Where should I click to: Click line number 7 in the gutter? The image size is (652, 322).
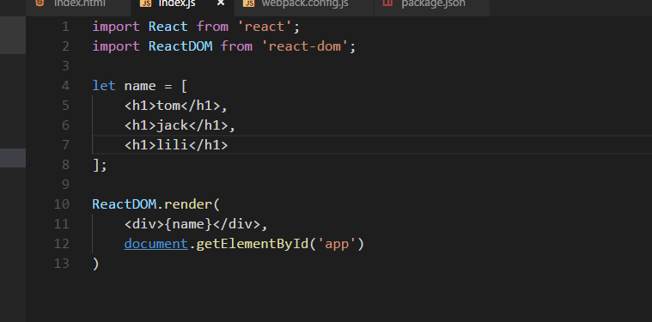tap(65, 145)
